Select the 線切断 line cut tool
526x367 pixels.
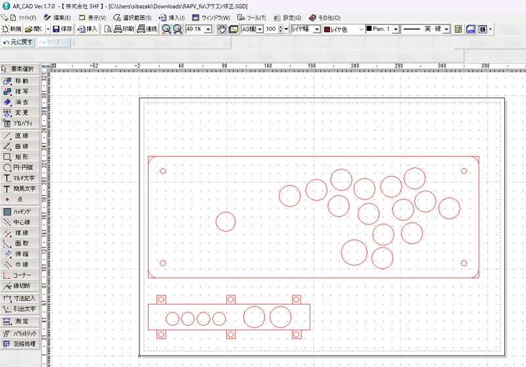(20, 286)
